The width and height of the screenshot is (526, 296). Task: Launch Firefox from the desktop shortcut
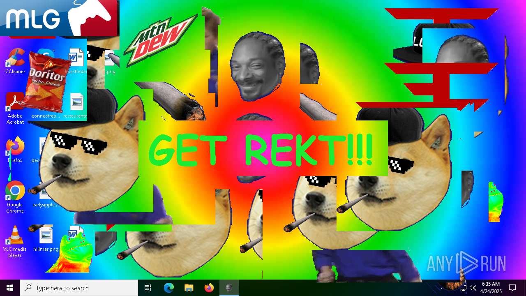15,150
